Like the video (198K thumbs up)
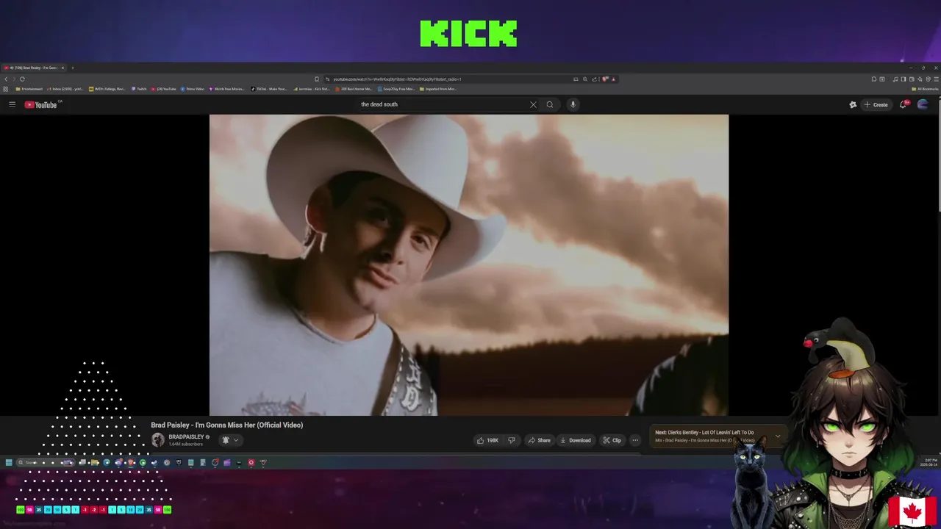This screenshot has height=529, width=941. point(487,440)
